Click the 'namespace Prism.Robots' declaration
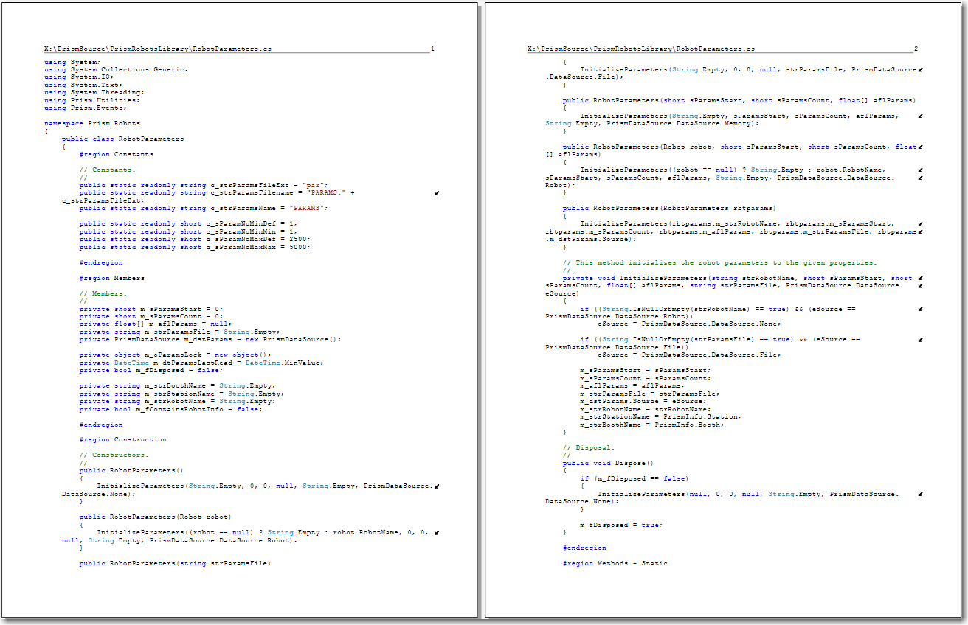Viewport: 968px width, 625px height. tap(92, 123)
